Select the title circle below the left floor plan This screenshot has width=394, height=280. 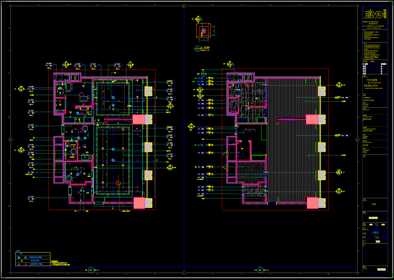(91, 270)
